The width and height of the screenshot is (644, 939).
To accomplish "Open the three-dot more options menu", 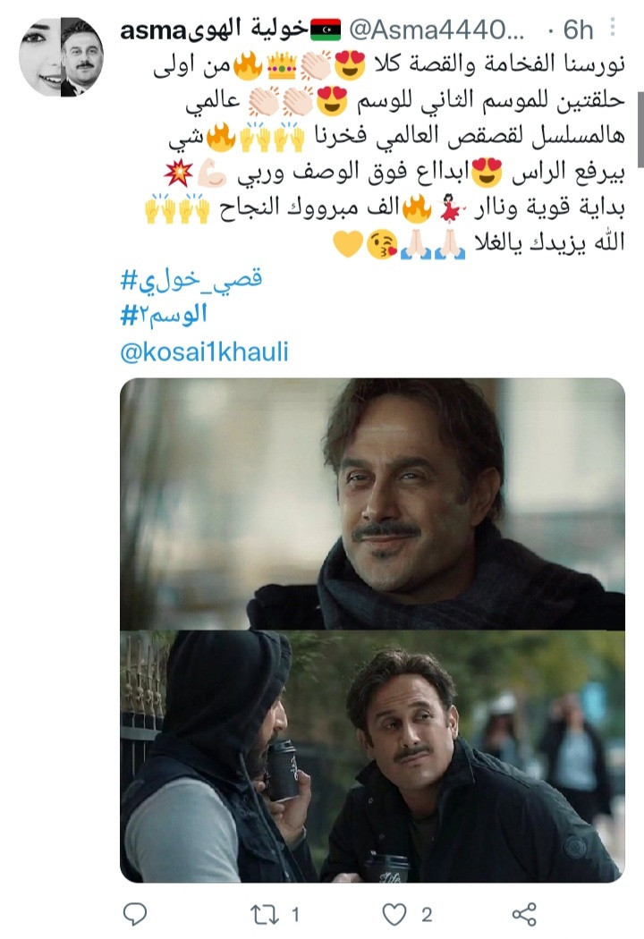I will 613,26.
